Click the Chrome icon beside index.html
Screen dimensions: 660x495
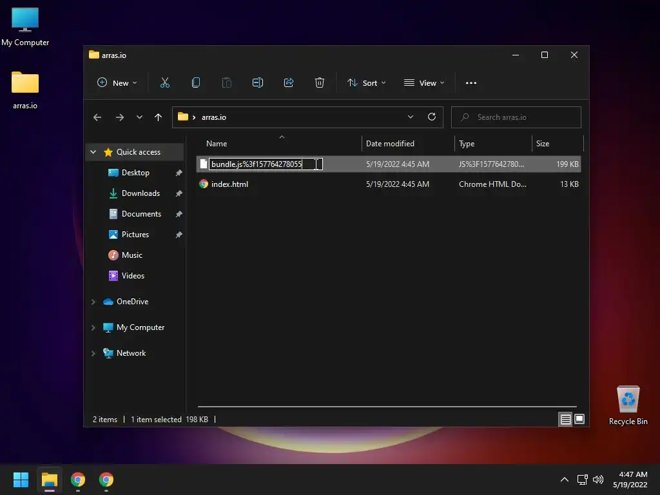(x=204, y=184)
